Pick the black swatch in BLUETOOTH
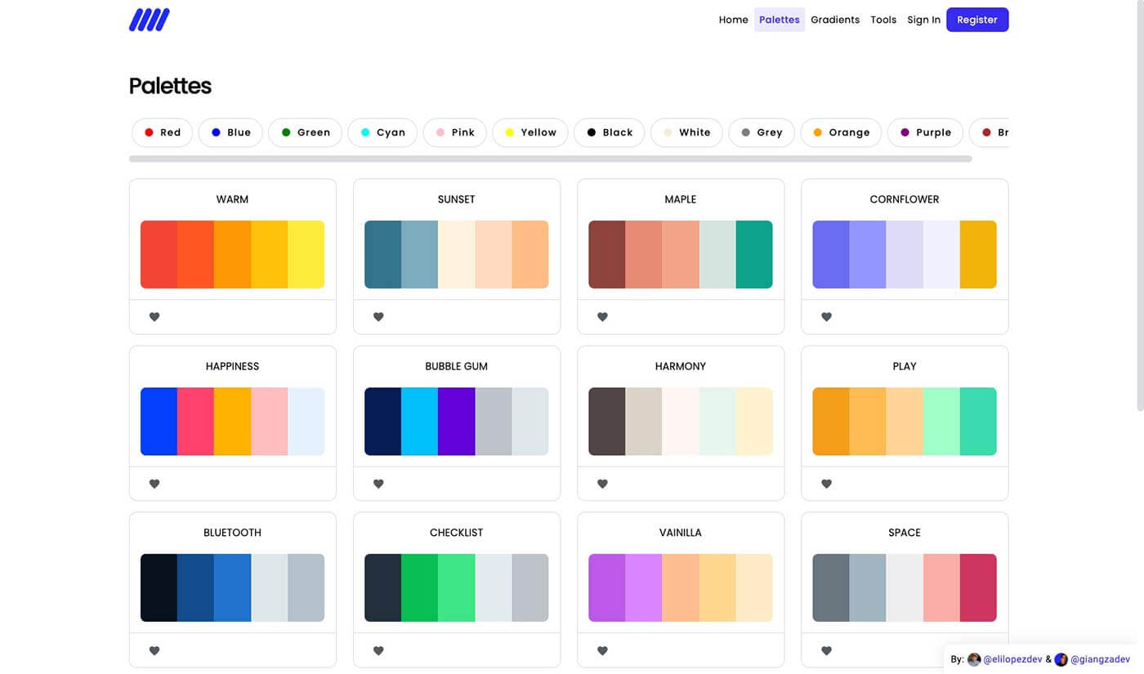Image resolution: width=1144 pixels, height=674 pixels. pos(159,588)
